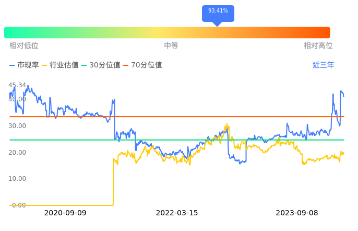Select the 中等 label under the bar

pyautogui.click(x=171, y=46)
